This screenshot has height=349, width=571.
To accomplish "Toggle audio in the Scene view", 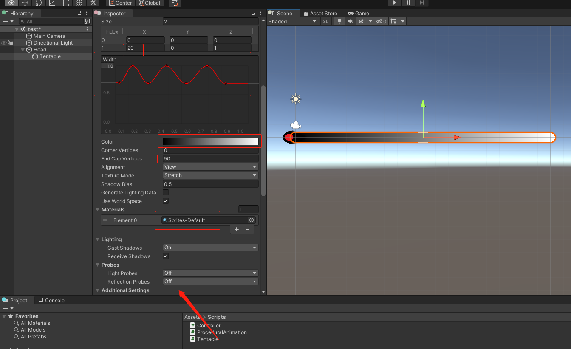I will coord(351,21).
